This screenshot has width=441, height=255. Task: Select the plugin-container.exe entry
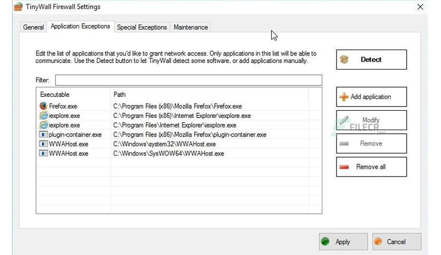pos(75,135)
